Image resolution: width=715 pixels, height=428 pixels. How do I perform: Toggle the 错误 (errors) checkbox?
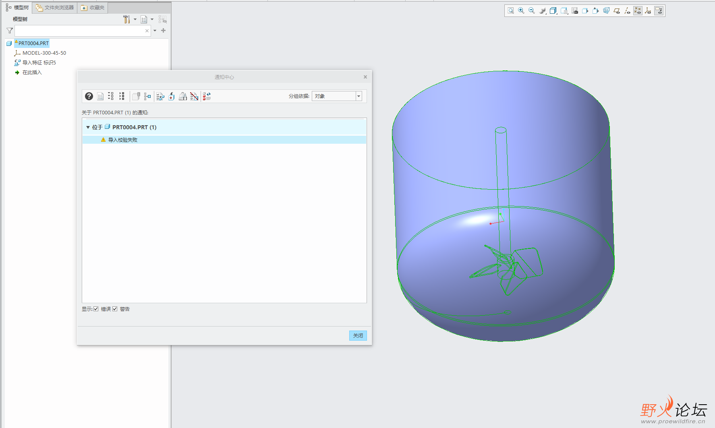pos(96,309)
